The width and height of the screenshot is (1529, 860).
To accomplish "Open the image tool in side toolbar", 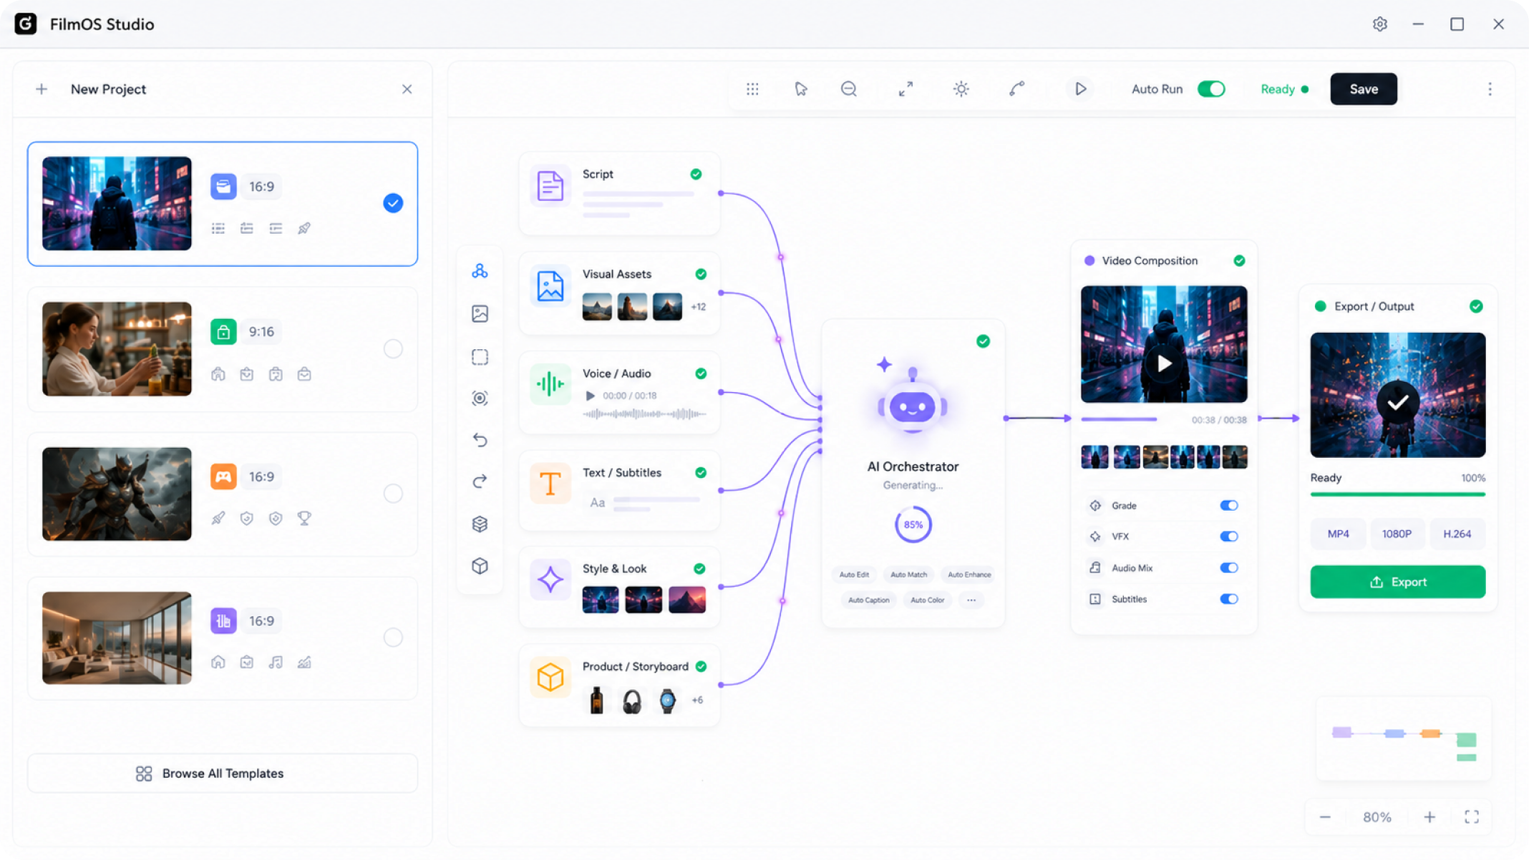I will 480,313.
